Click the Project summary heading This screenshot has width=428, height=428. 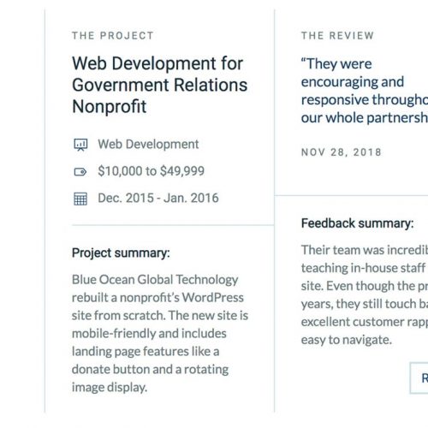point(121,253)
